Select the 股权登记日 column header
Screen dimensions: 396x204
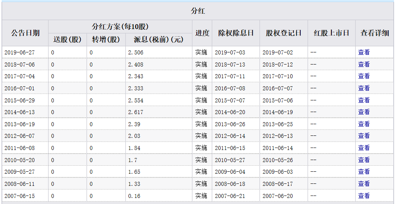click(x=284, y=33)
